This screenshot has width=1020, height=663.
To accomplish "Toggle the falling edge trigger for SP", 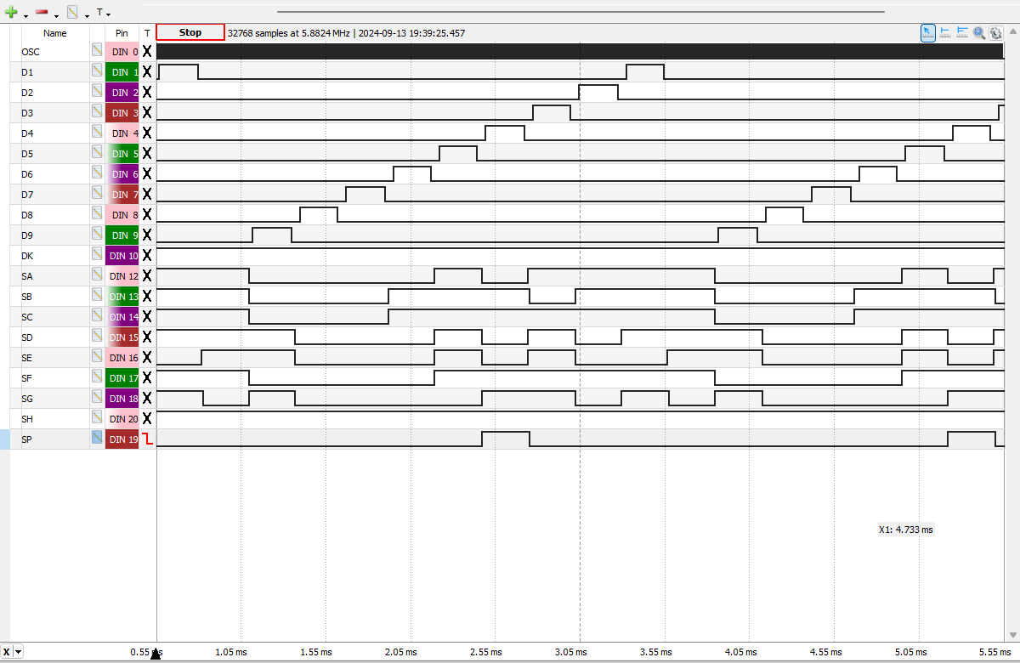I will point(147,439).
